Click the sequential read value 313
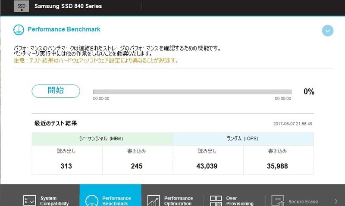This screenshot has width=345, height=206. (x=66, y=166)
